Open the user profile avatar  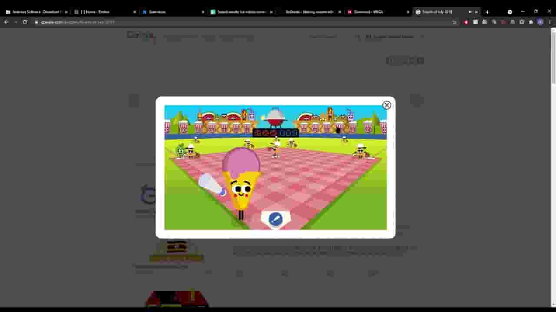540,22
